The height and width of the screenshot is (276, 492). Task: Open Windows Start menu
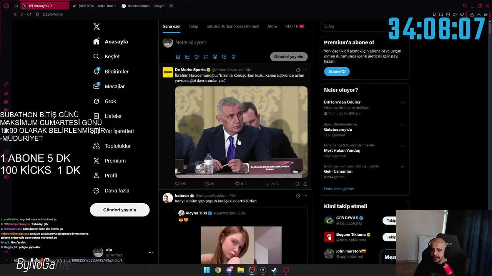click(206, 270)
